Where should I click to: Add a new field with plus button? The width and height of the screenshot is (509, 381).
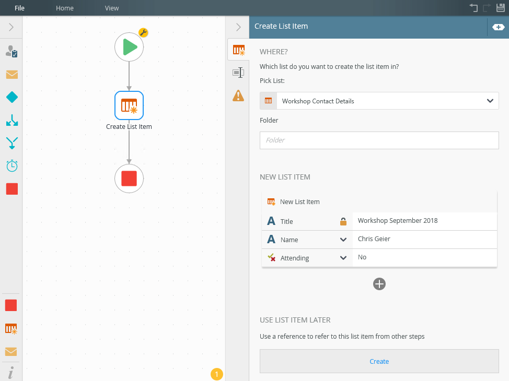click(379, 284)
